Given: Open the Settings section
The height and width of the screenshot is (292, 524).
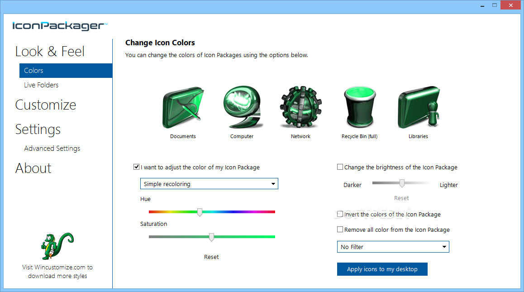Looking at the screenshot, I should point(38,129).
